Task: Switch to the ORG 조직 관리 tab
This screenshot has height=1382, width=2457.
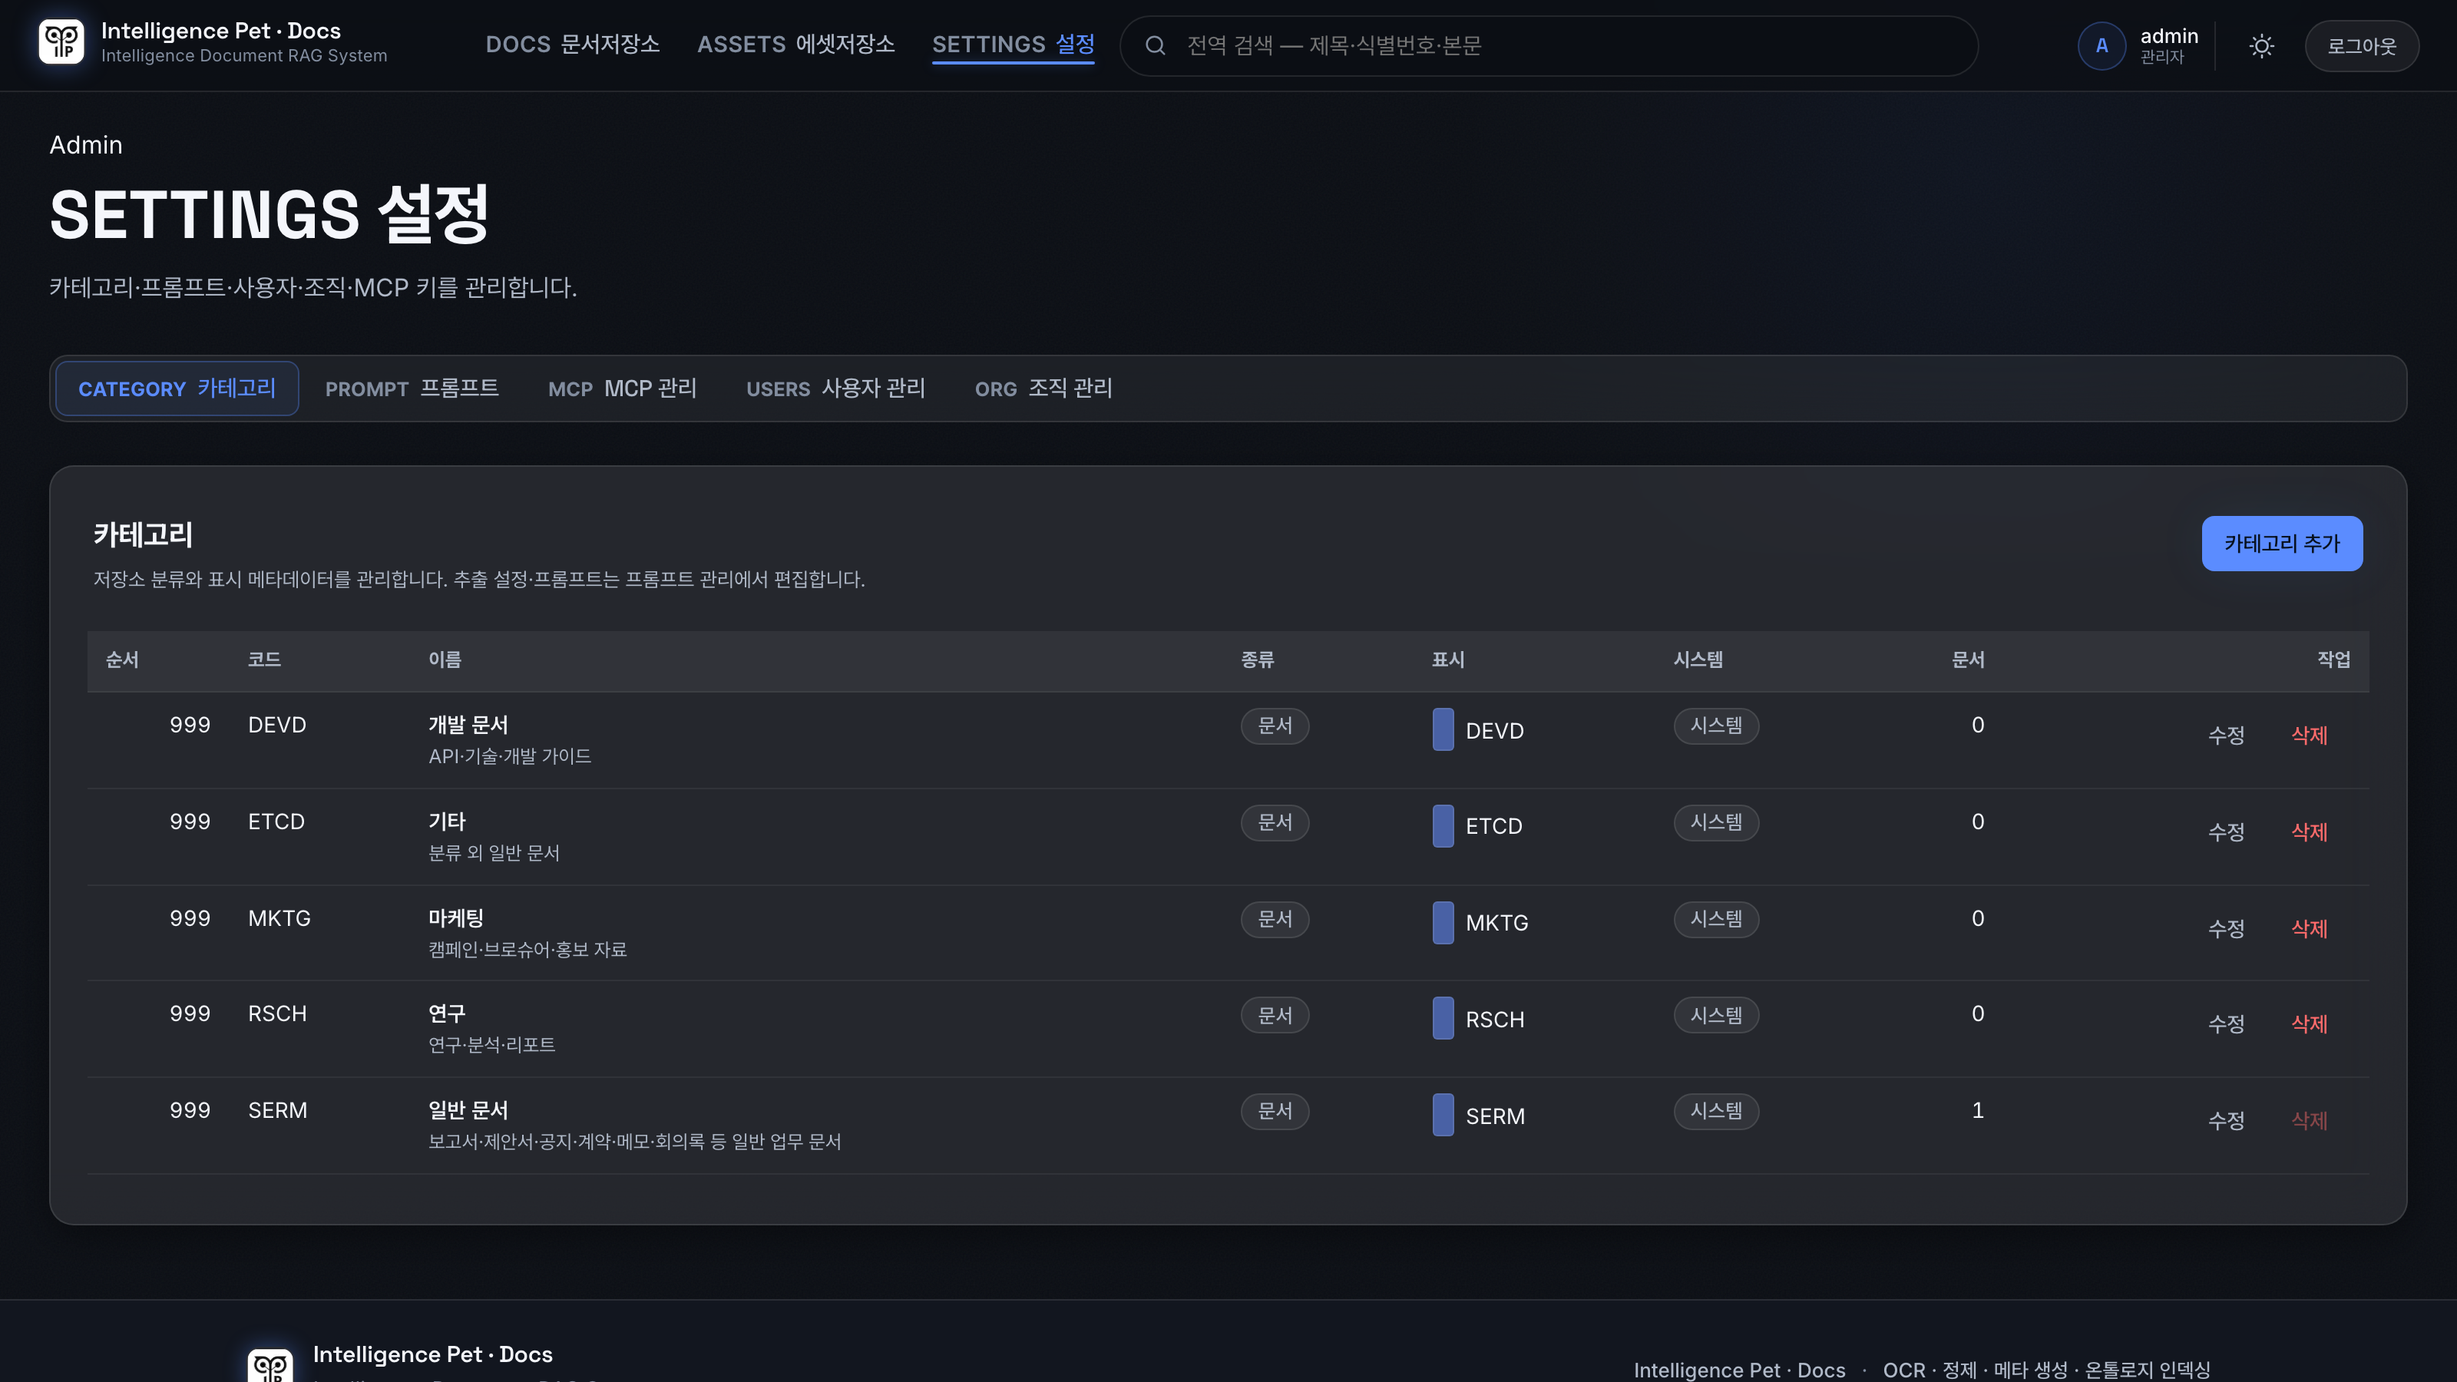Action: (1043, 388)
